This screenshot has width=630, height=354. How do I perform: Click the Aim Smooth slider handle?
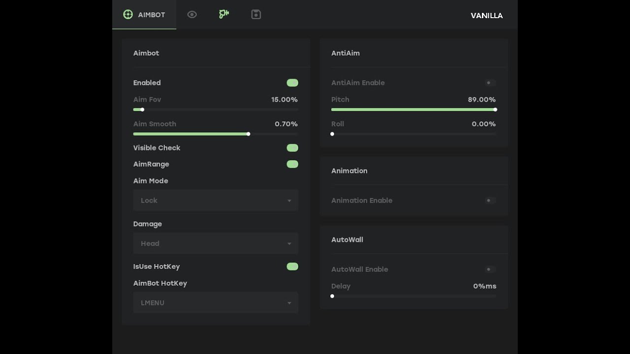(x=248, y=134)
